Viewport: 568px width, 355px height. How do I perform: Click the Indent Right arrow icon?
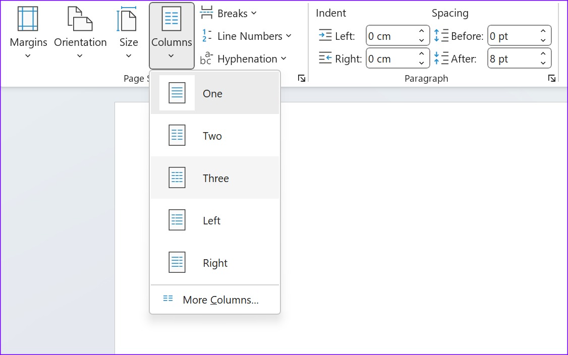click(x=325, y=58)
